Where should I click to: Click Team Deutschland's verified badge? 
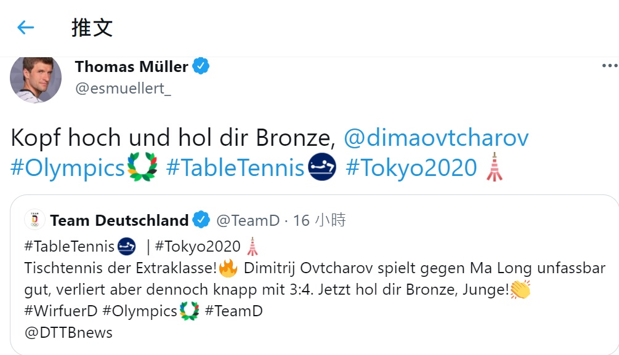pos(201,220)
